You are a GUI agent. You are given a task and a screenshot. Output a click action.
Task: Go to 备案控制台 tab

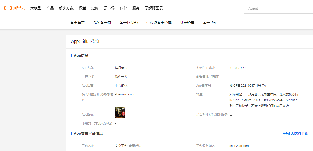(129, 23)
